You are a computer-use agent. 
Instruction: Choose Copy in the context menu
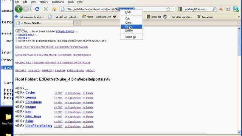tap(131, 23)
